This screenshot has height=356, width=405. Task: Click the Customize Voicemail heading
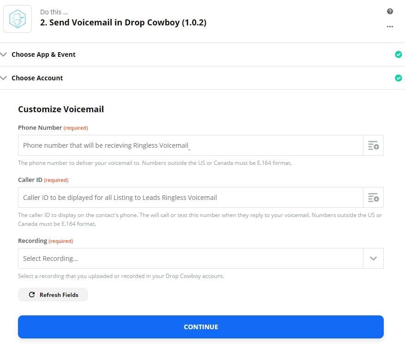point(61,109)
